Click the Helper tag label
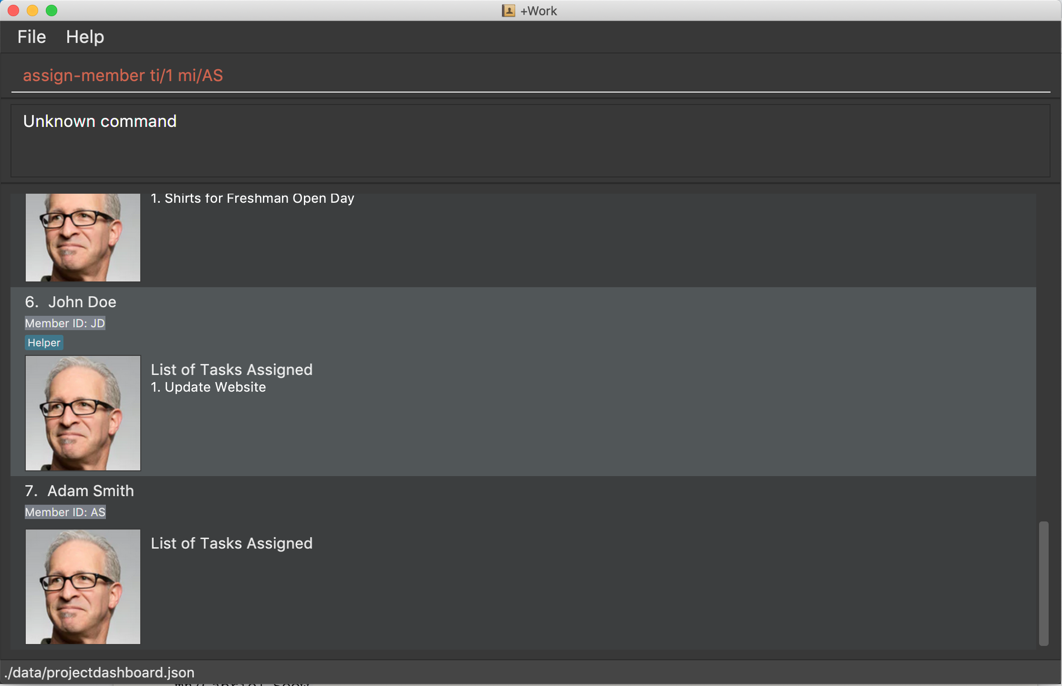Screen dimensions: 1062x686 pyautogui.click(x=44, y=343)
